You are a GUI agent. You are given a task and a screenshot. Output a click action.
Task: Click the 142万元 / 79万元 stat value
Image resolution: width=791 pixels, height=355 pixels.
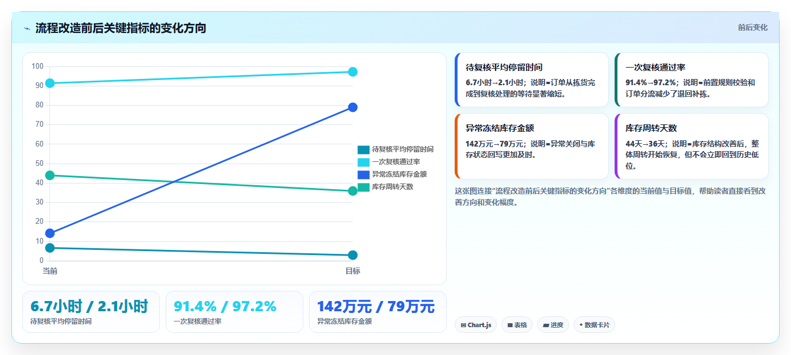pyautogui.click(x=376, y=306)
